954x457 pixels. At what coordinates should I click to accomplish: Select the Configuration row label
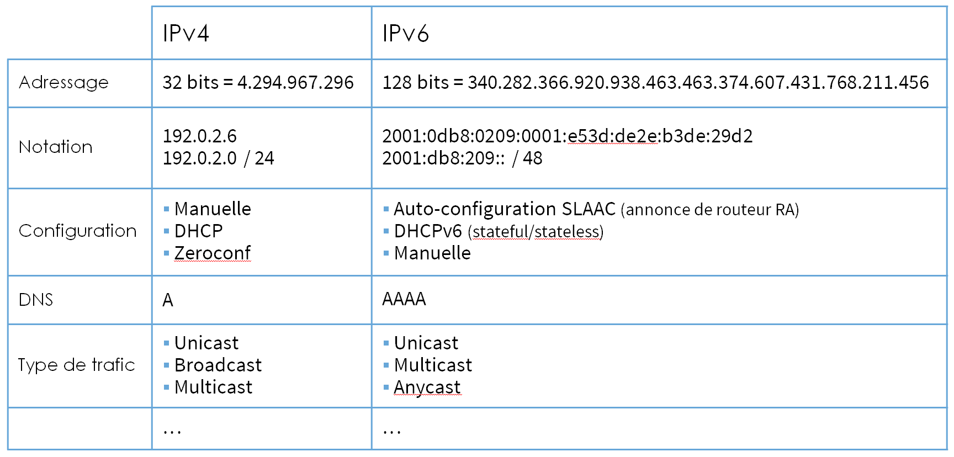pyautogui.click(x=78, y=231)
